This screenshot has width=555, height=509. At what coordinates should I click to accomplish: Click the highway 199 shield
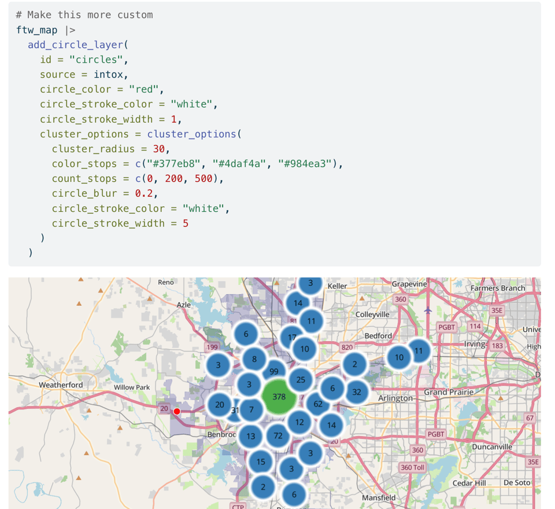[x=212, y=347]
